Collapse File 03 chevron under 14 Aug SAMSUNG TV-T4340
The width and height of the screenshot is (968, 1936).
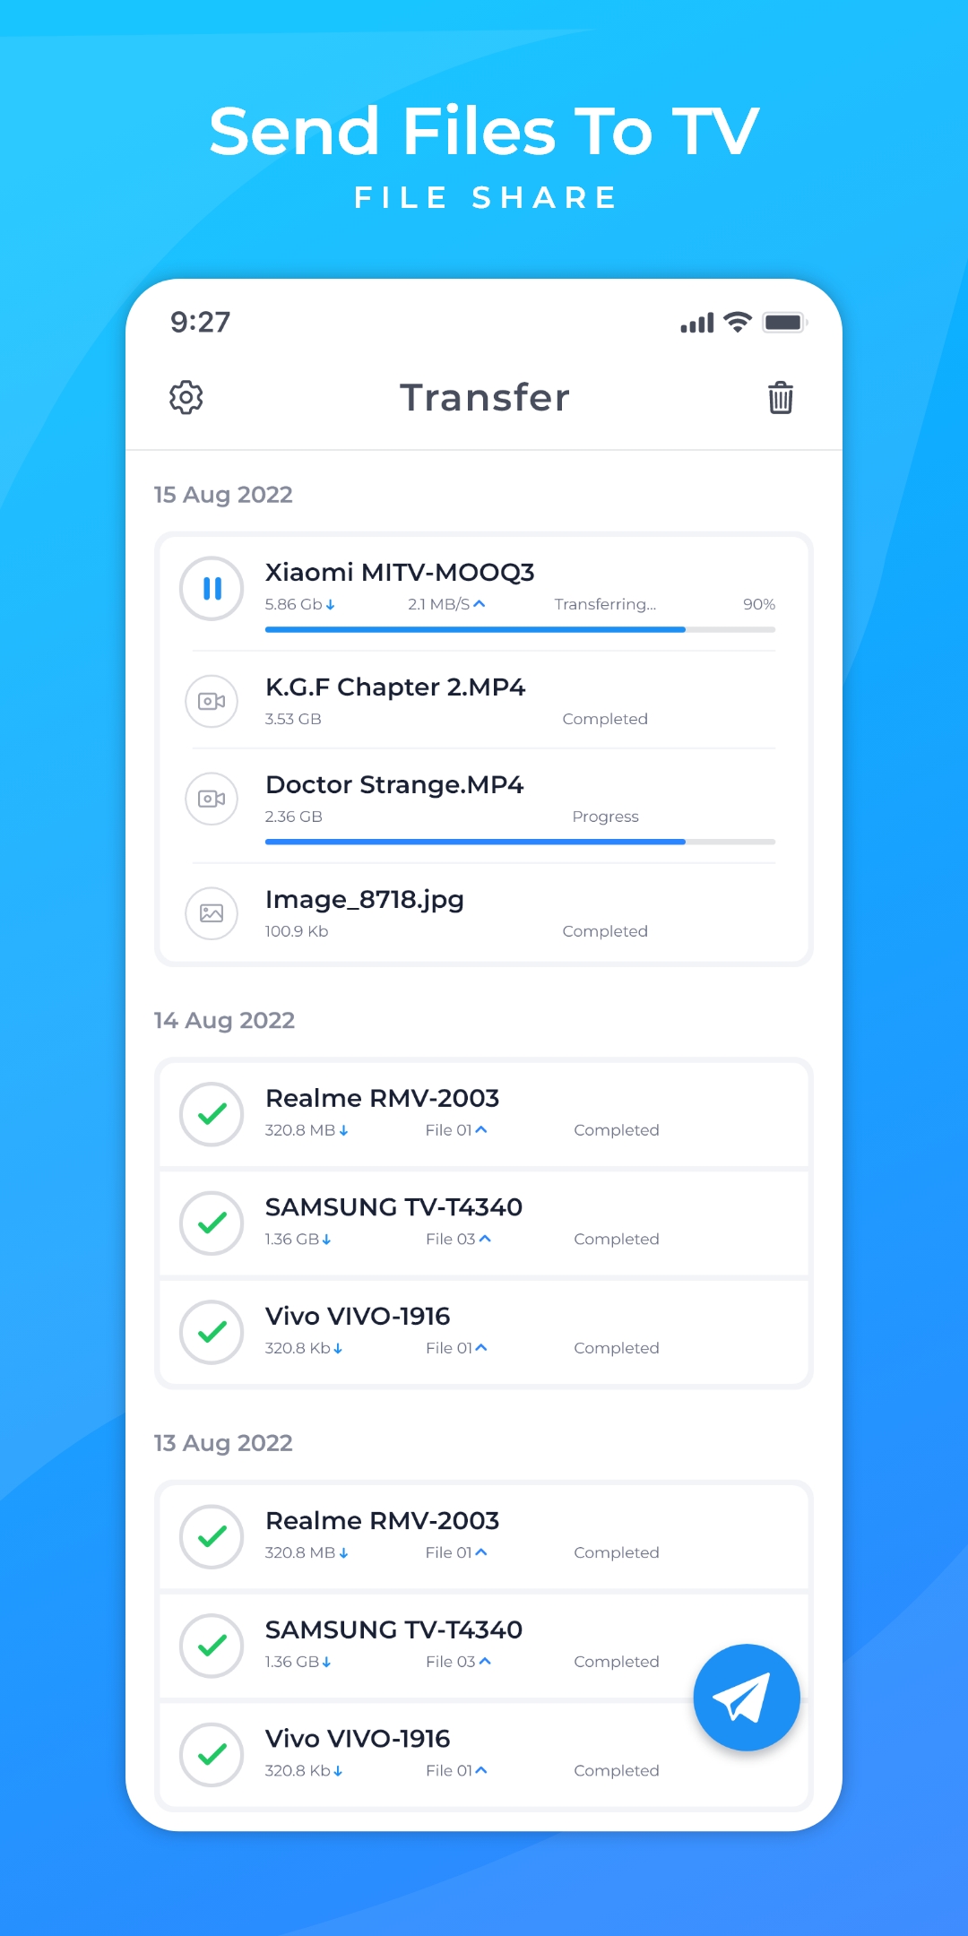pos(485,1239)
